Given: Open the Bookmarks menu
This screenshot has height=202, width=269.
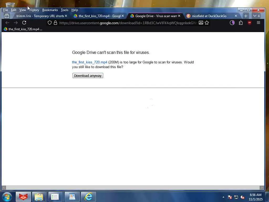Looking at the screenshot, I should coord(50,10).
